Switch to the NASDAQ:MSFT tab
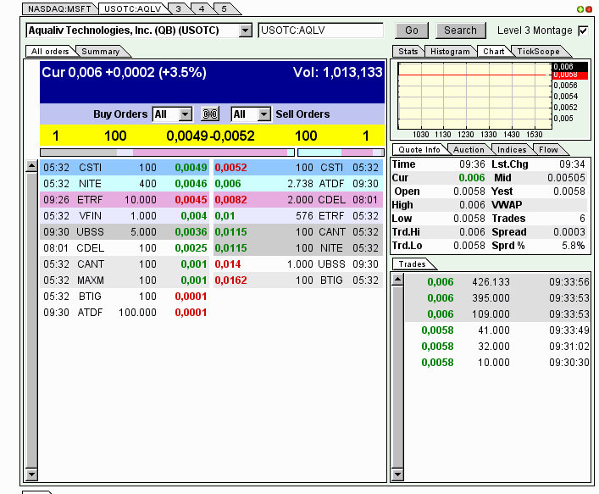This screenshot has height=494, width=599. pyautogui.click(x=59, y=8)
